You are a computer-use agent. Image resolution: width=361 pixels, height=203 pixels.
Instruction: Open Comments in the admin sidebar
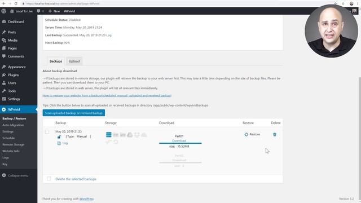[16, 56]
